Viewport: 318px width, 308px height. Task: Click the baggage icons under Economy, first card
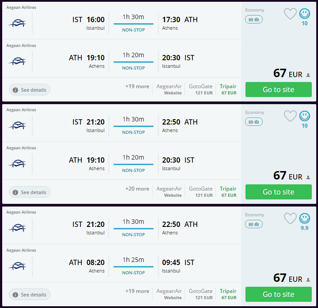coord(254,19)
